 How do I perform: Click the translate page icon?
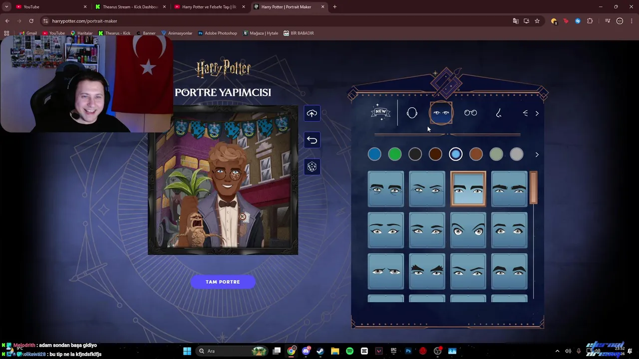tap(516, 21)
